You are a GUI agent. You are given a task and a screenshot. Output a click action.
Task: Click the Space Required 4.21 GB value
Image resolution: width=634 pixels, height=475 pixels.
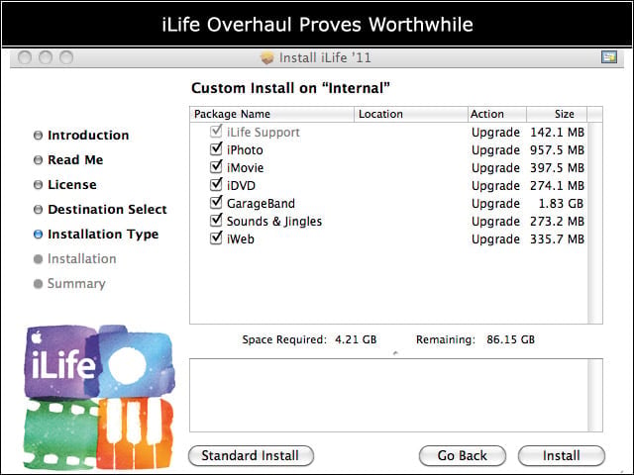(x=356, y=339)
